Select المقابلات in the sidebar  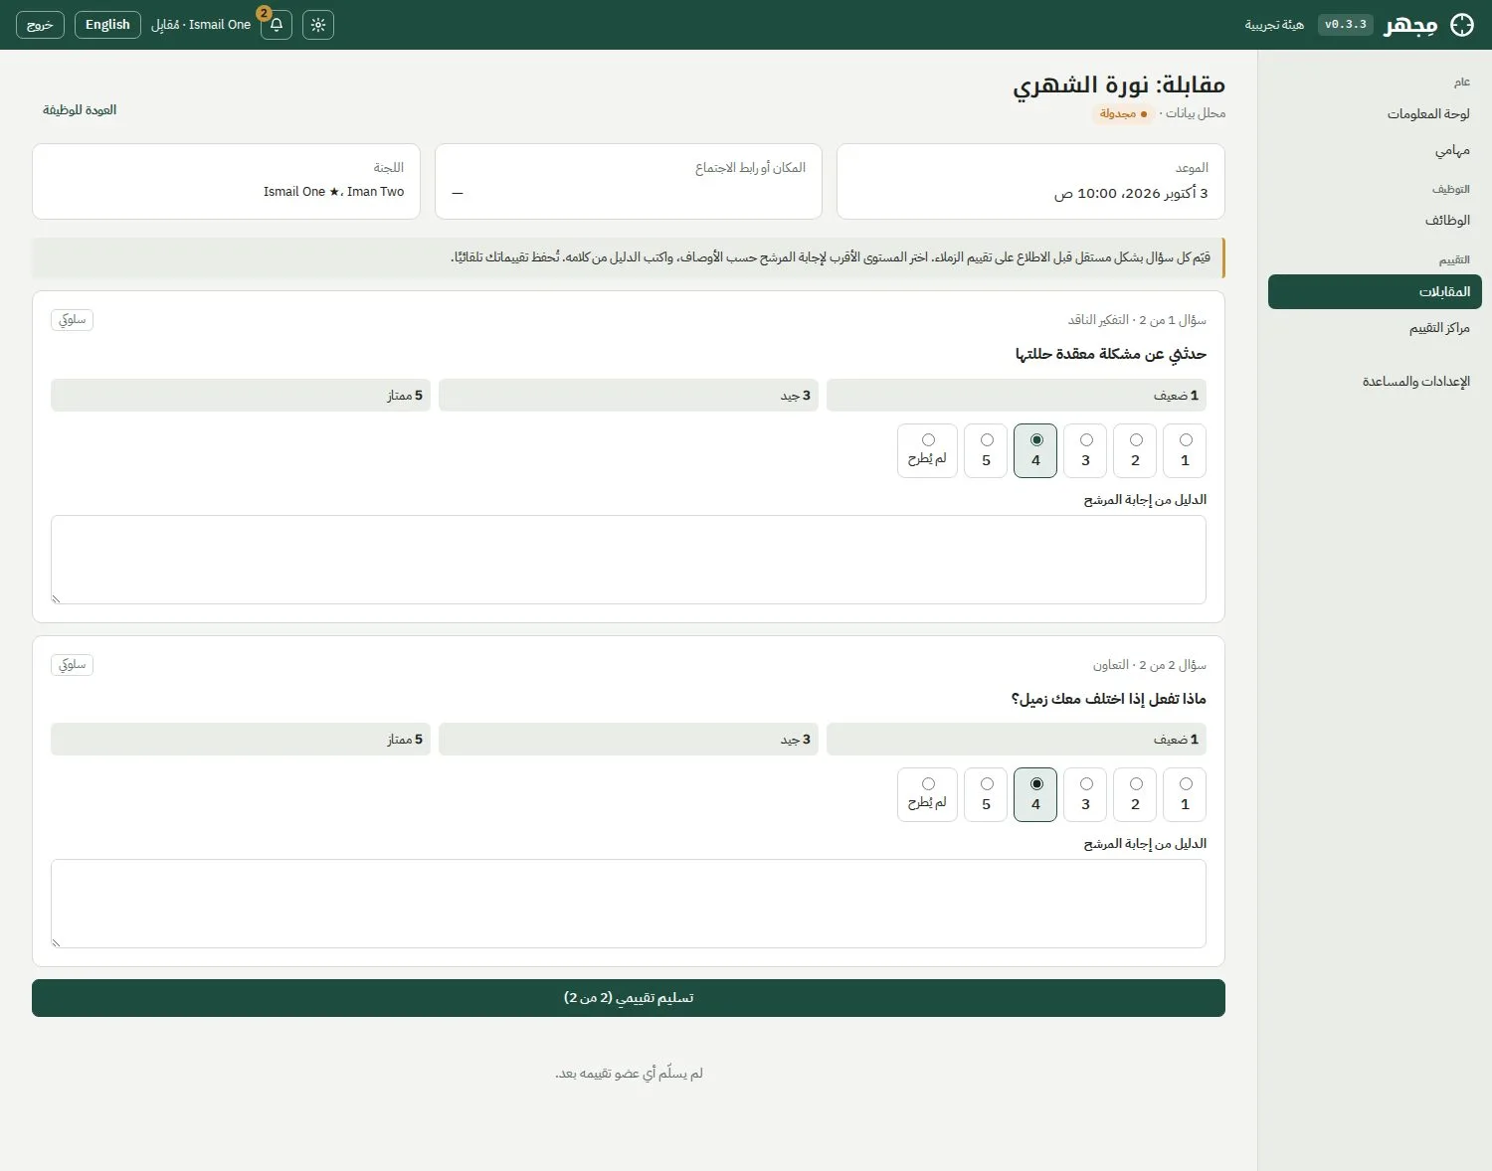coord(1375,291)
